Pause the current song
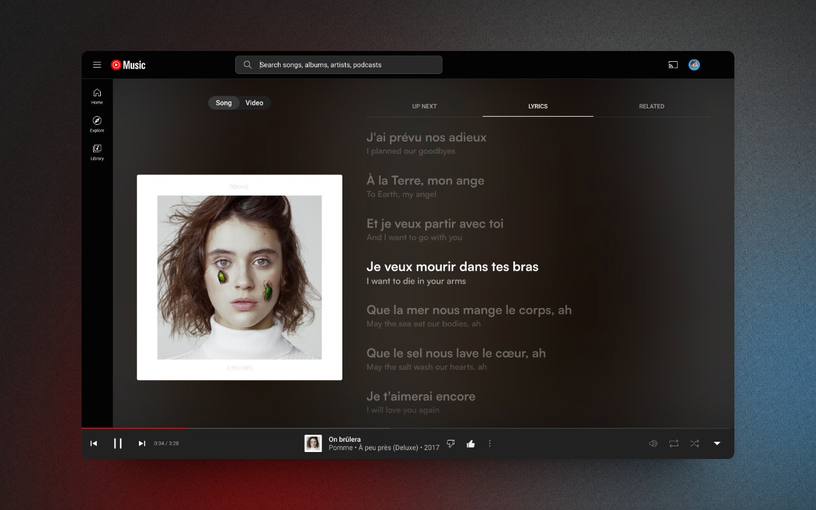This screenshot has height=510, width=816. (118, 444)
